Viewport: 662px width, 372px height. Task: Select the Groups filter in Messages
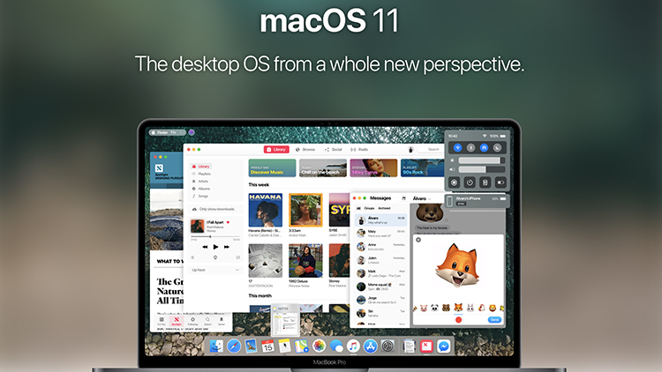369,208
